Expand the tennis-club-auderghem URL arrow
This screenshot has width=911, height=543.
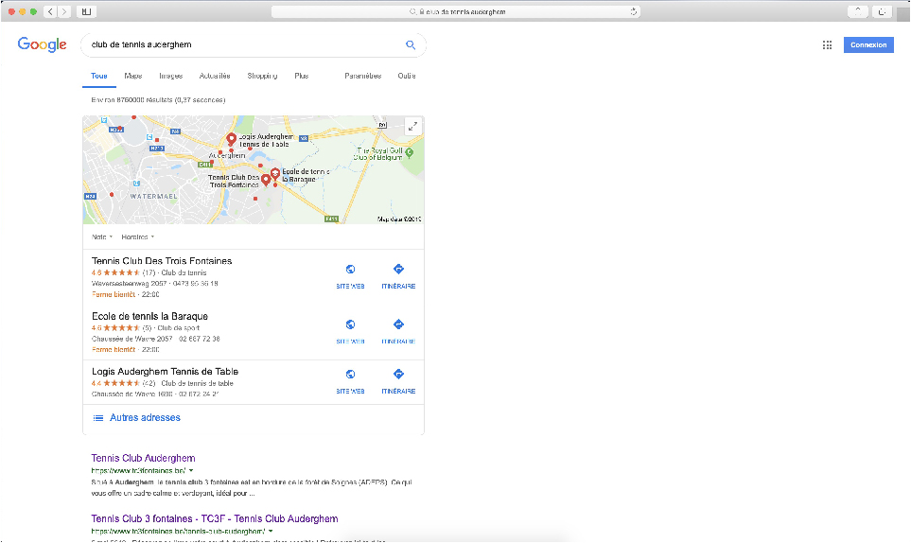[x=271, y=531]
